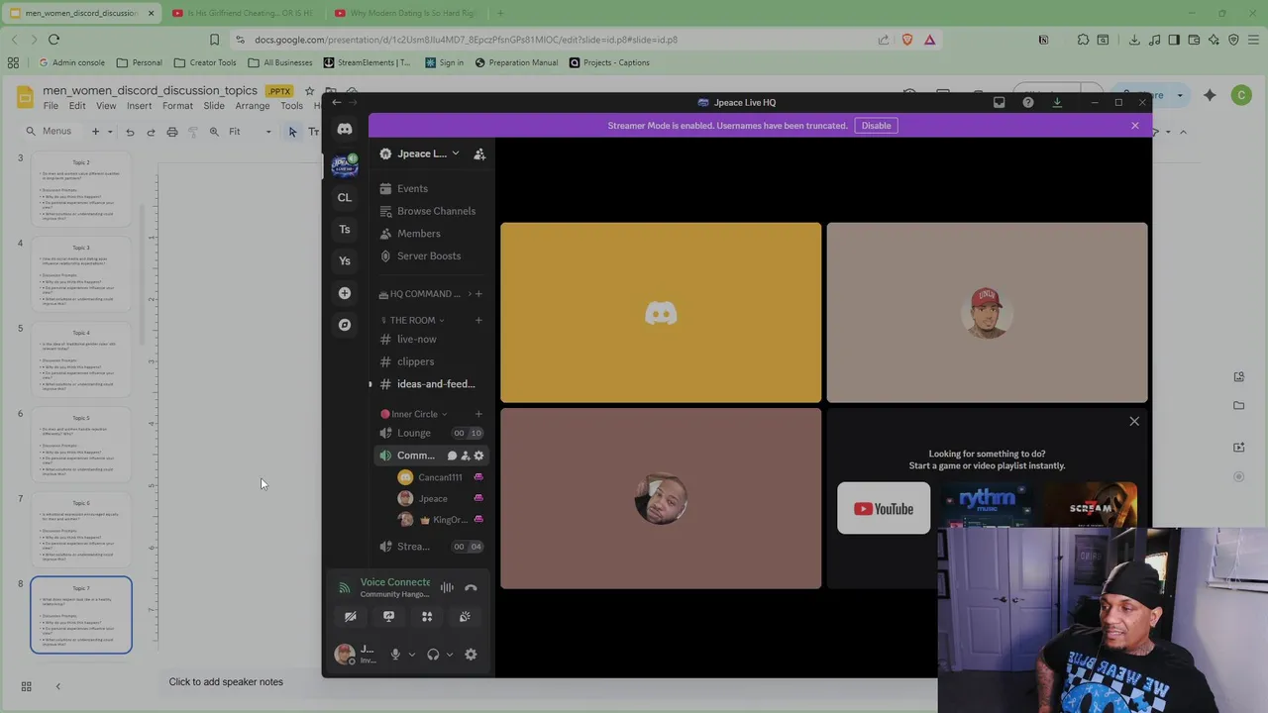The height and width of the screenshot is (713, 1268).
Task: Open chat icon on Community voice channel
Action: click(x=452, y=456)
